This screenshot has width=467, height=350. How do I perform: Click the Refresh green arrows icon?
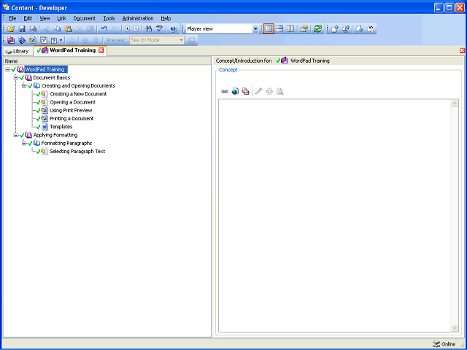click(318, 29)
